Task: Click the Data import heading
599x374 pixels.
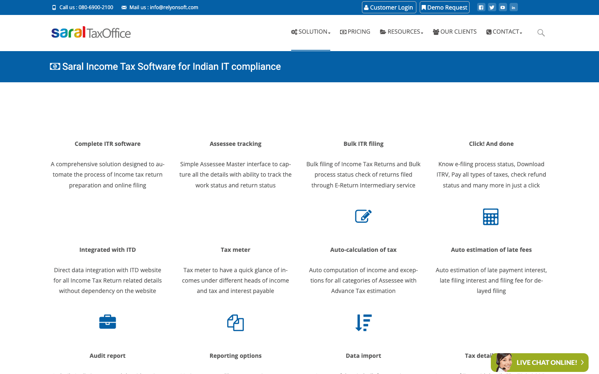Action: coord(364,356)
